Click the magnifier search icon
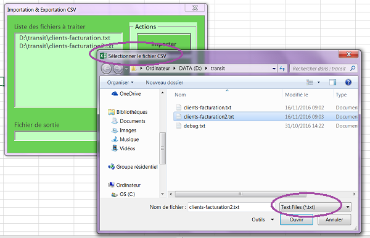This screenshot has height=238, width=370. coord(353,69)
